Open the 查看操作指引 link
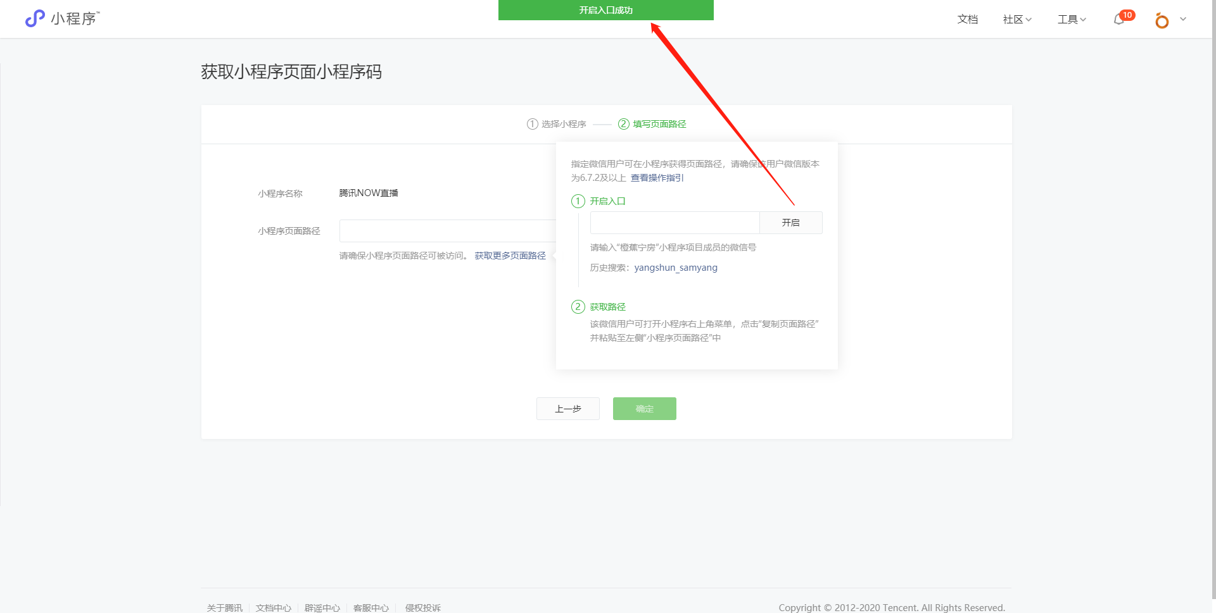The width and height of the screenshot is (1216, 613). 657,178
